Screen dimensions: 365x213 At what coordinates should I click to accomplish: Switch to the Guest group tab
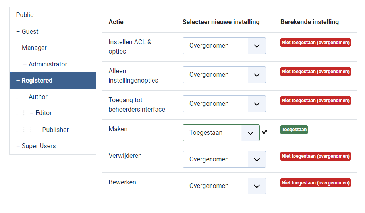click(30, 31)
